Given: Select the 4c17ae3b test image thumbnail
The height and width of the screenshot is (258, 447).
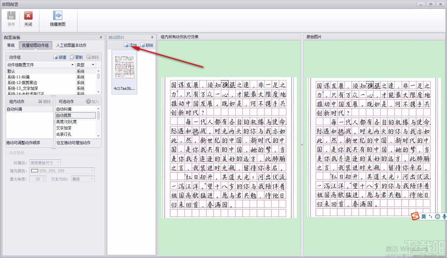Looking at the screenshot, I should click(124, 72).
